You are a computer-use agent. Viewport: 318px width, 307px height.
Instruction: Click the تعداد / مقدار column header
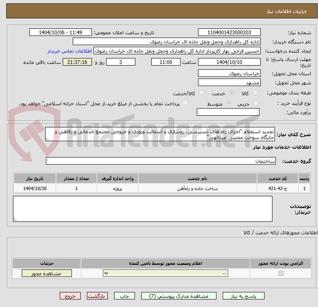tap(76, 178)
